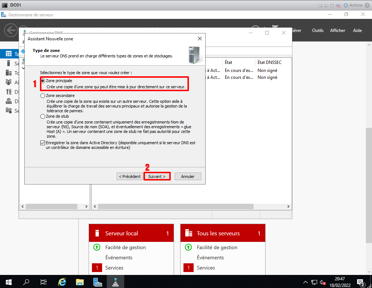372x288 pixels.
Task: Open File Explorer from the taskbar
Action: pos(80,282)
